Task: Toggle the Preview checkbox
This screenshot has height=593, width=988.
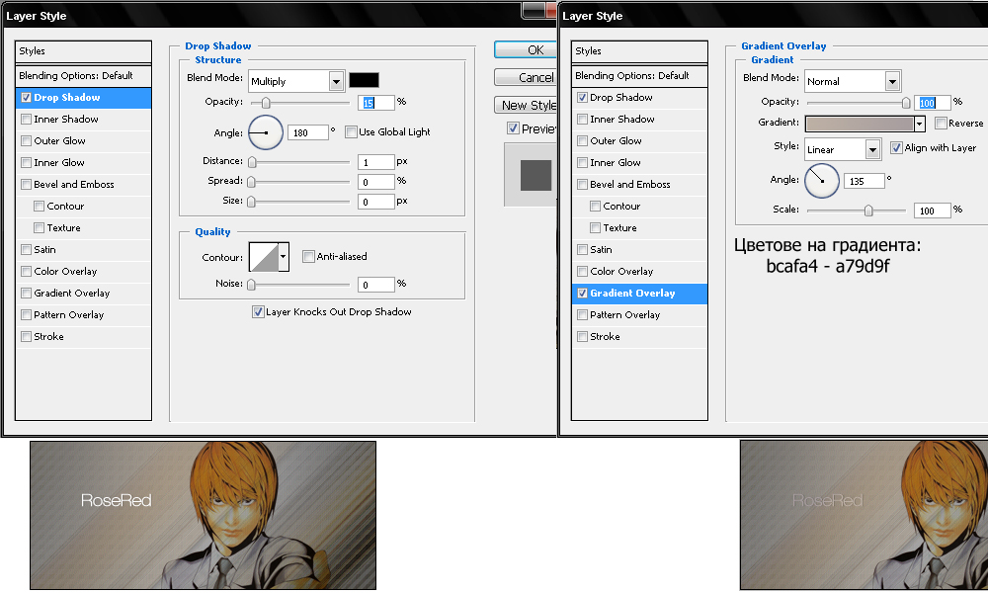Action: (513, 127)
